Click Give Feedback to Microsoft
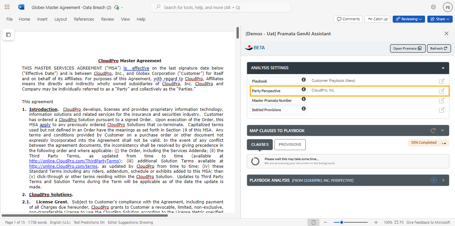455x226 pixels. coord(428,222)
